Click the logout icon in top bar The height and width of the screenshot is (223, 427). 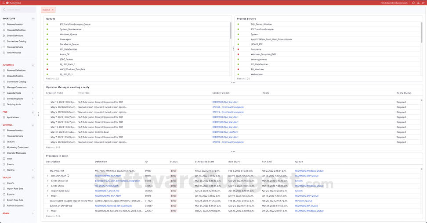423,3
